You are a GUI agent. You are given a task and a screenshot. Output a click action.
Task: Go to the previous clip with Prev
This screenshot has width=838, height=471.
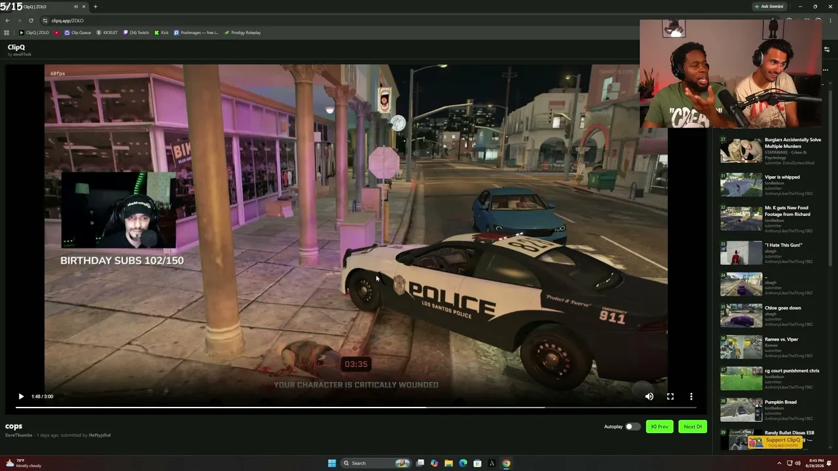(659, 427)
